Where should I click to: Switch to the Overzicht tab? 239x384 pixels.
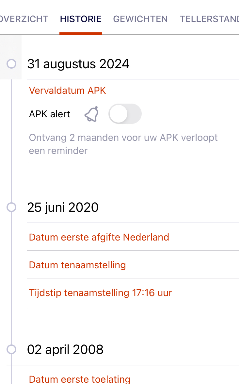(24, 19)
